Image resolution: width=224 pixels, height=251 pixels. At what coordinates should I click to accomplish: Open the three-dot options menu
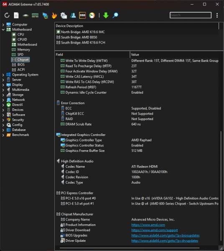tap(217, 15)
